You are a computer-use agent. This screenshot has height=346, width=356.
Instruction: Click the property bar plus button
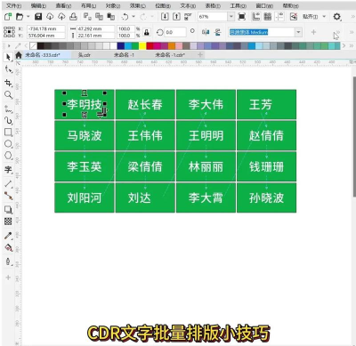point(313,32)
